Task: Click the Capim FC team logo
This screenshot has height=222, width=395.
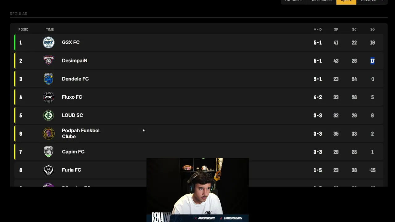Action: click(x=48, y=152)
